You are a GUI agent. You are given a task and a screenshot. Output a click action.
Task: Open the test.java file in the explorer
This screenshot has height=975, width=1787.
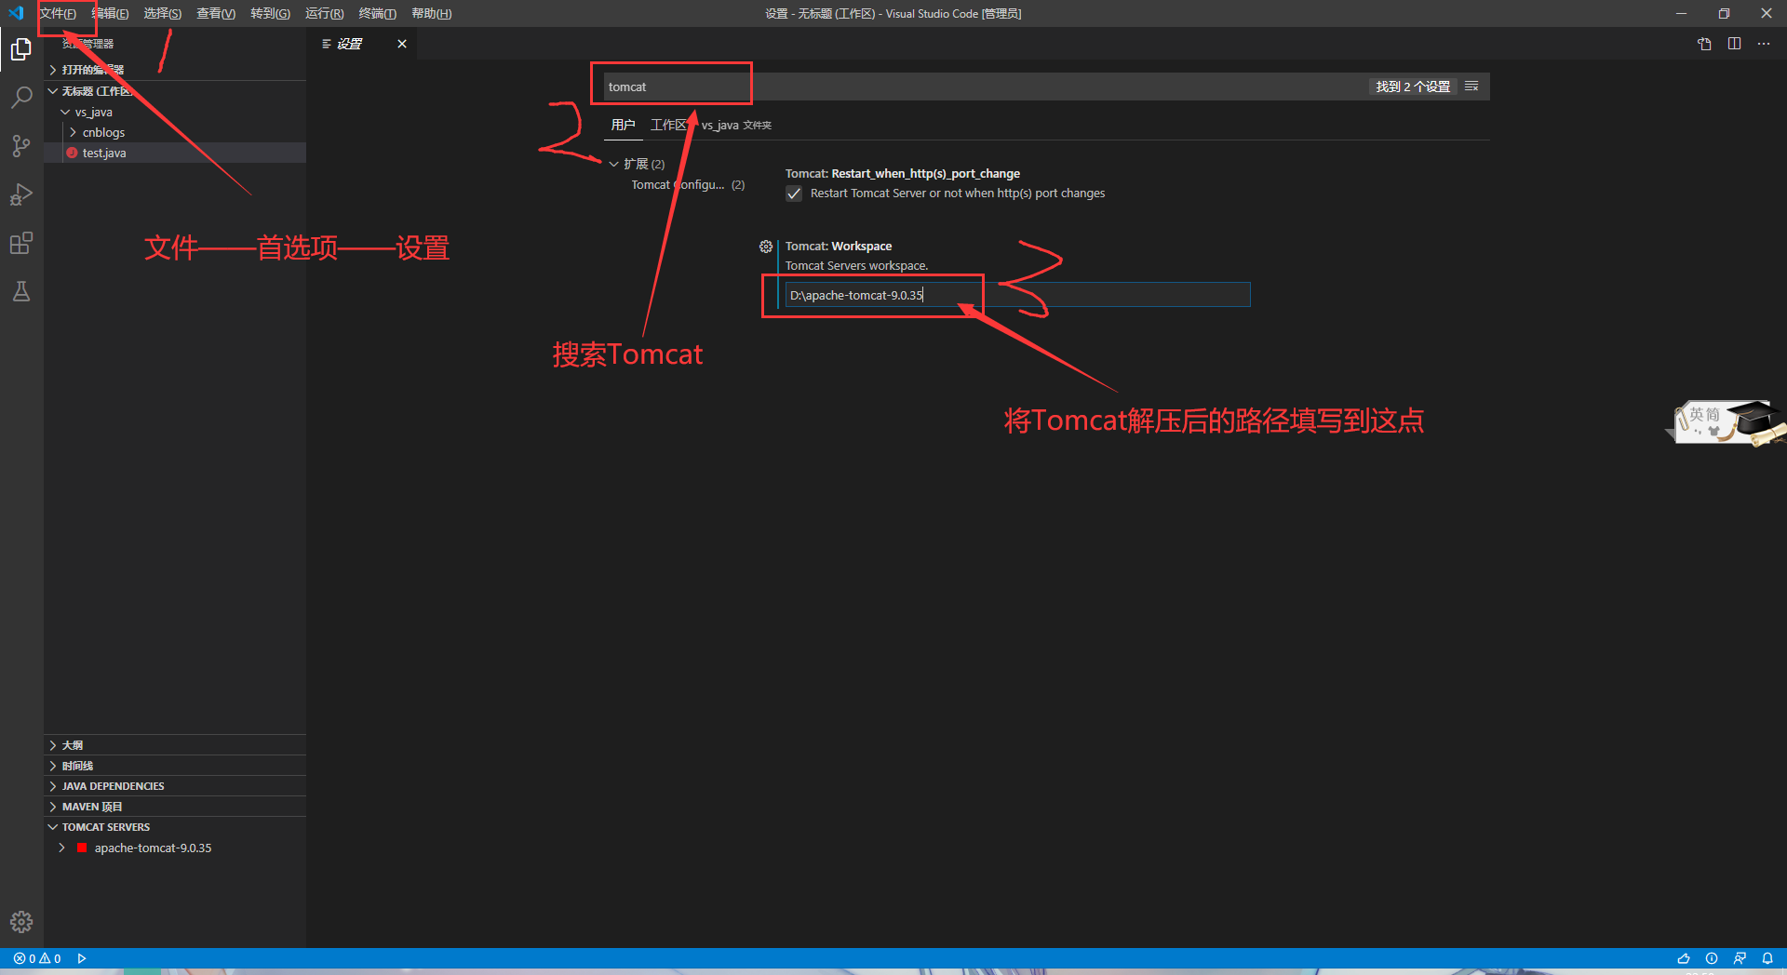[x=105, y=153]
